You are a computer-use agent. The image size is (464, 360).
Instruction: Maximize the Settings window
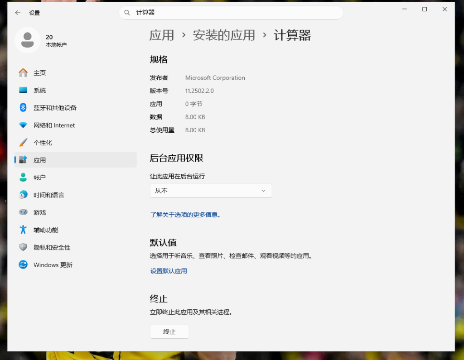pyautogui.click(x=424, y=9)
